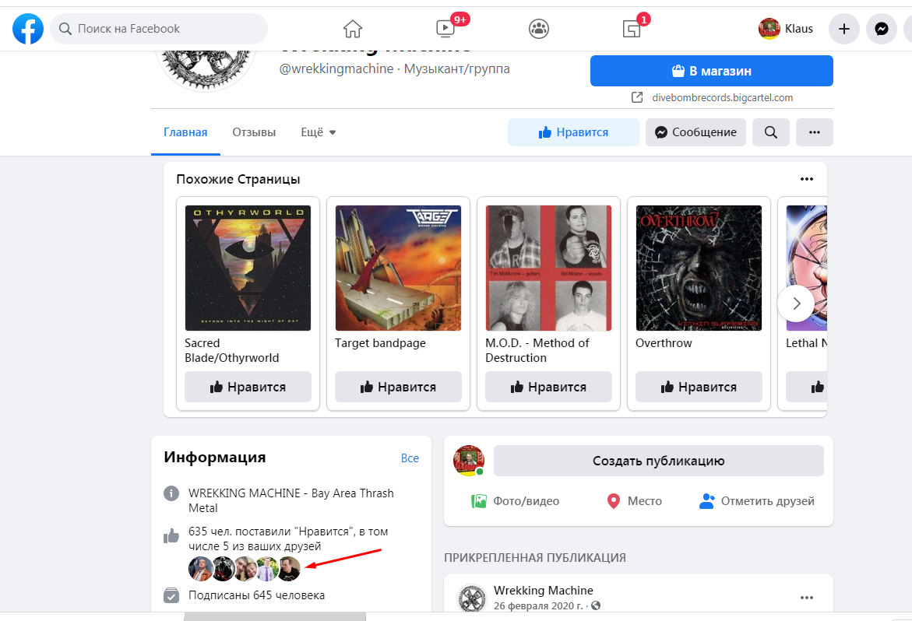Open Messenger from the top bar
This screenshot has width=912, height=621.
click(881, 29)
